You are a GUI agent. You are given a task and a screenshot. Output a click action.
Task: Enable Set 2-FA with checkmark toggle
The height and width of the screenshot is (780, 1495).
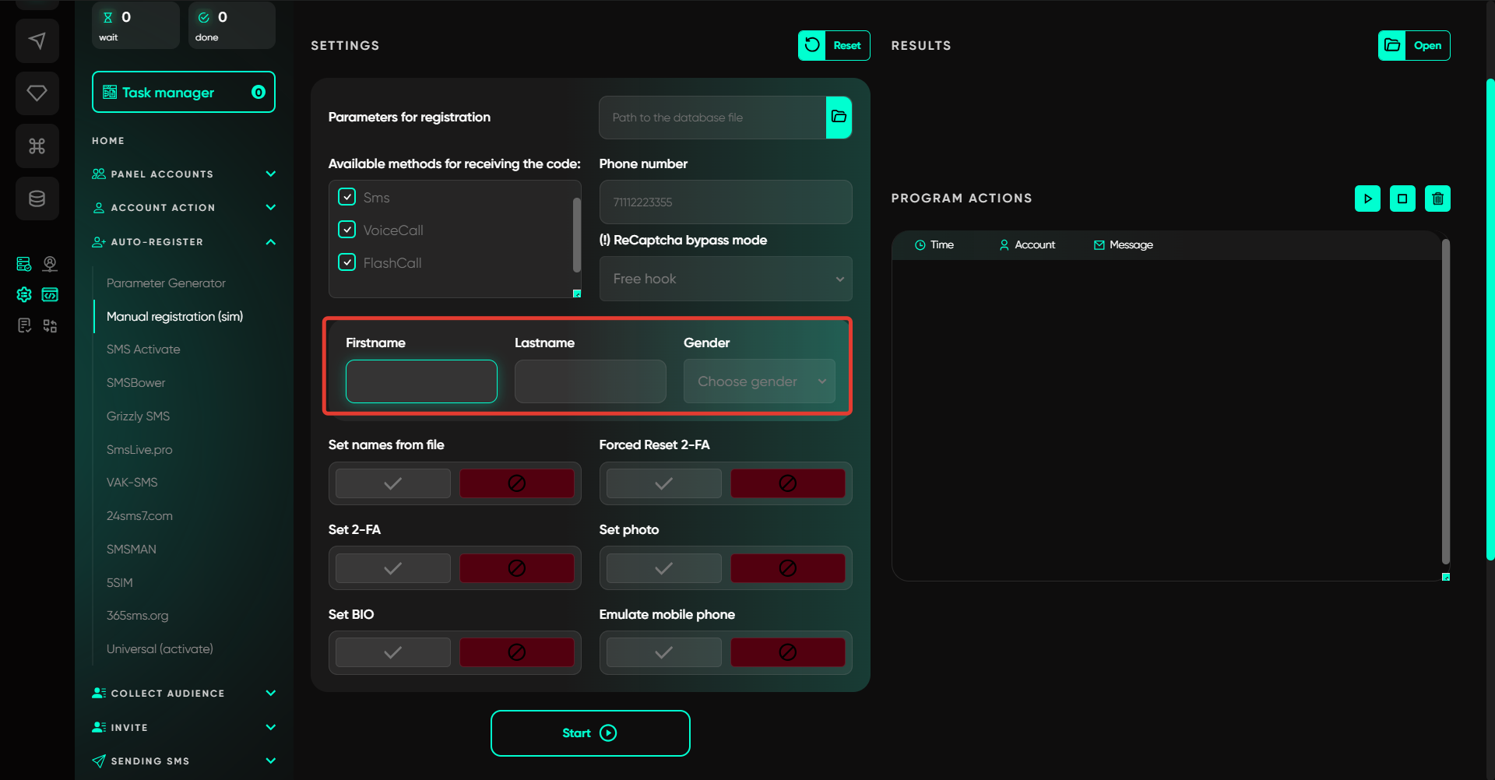392,568
